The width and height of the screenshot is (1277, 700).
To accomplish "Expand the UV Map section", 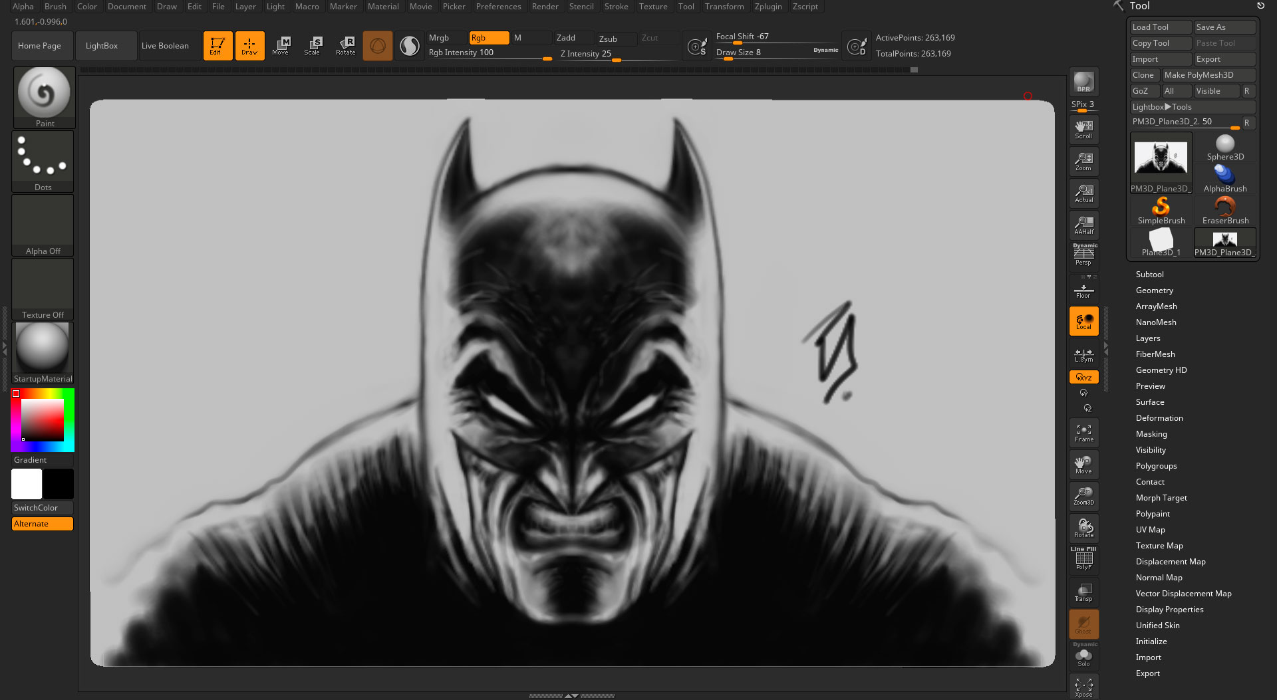I will point(1150,530).
